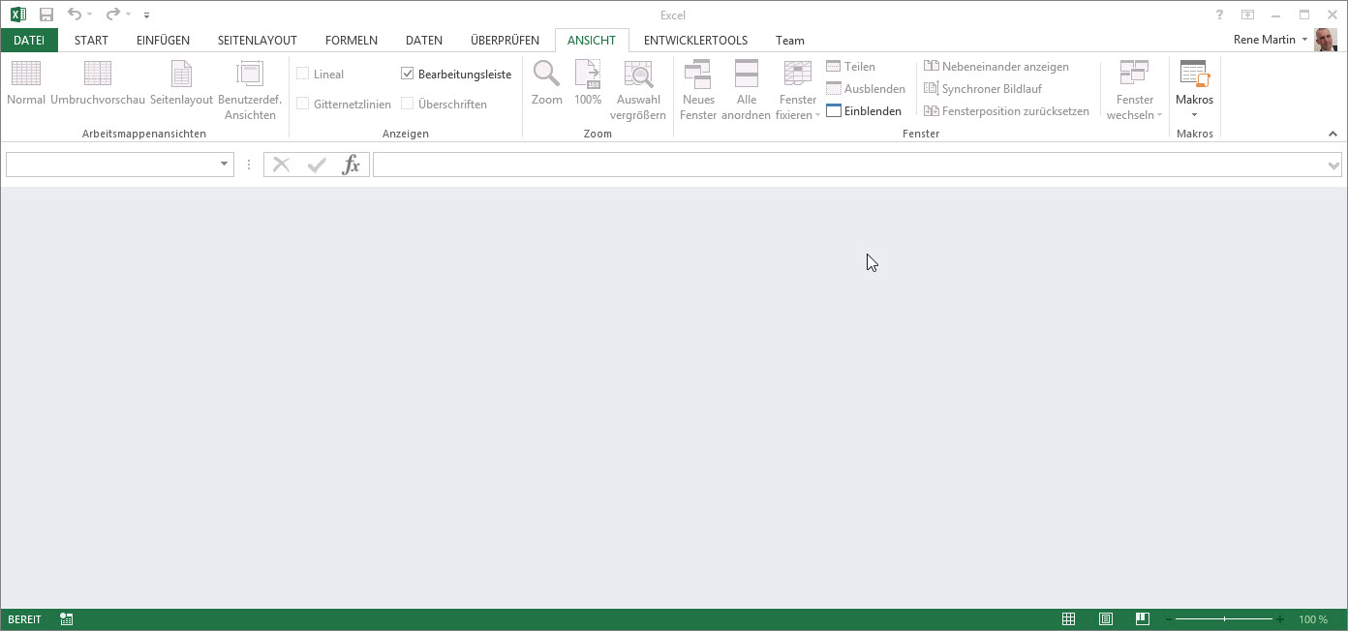Click the zoom slider in status bar
1348x631 pixels.
1224,619
